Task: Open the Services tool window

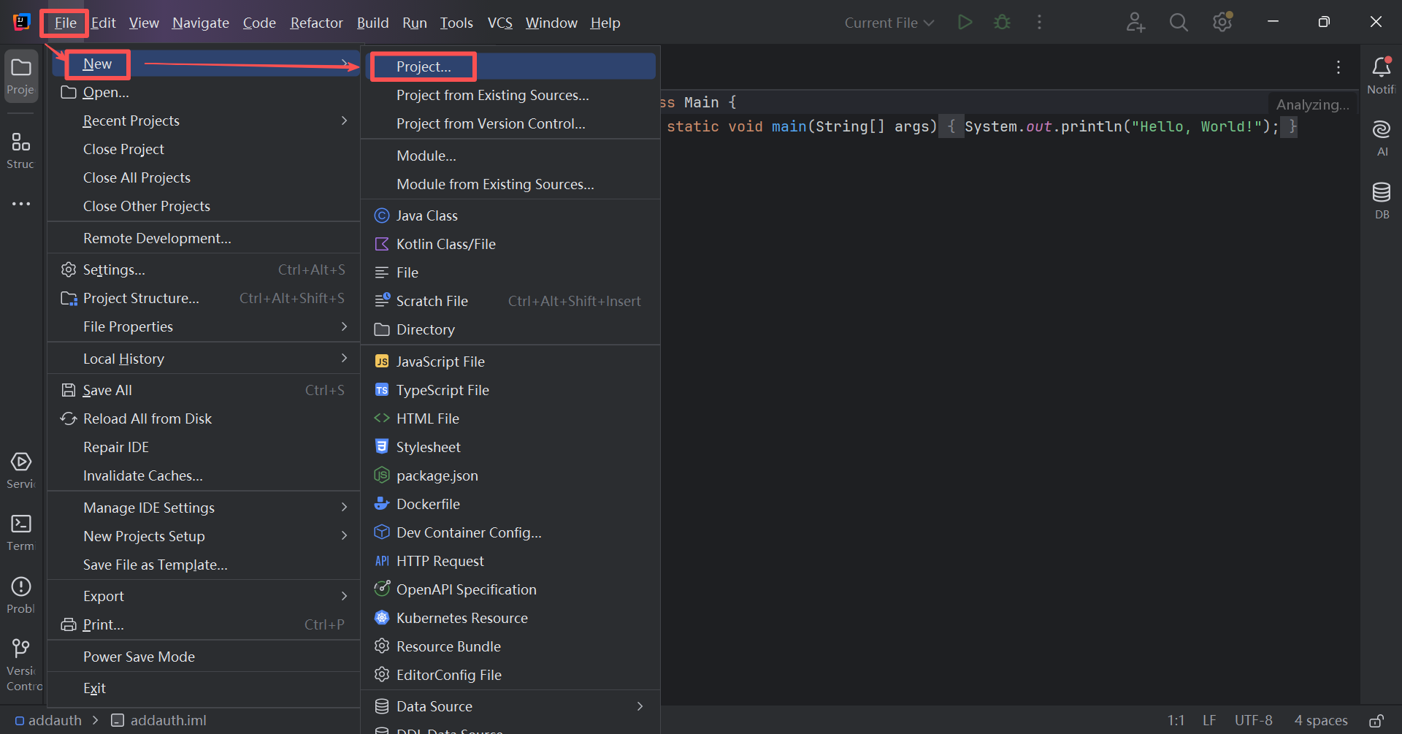Action: [x=20, y=470]
